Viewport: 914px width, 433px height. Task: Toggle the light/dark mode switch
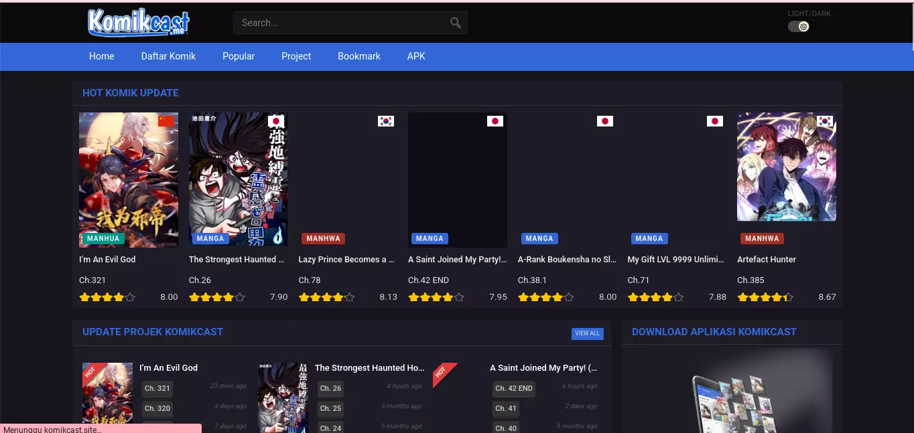799,27
